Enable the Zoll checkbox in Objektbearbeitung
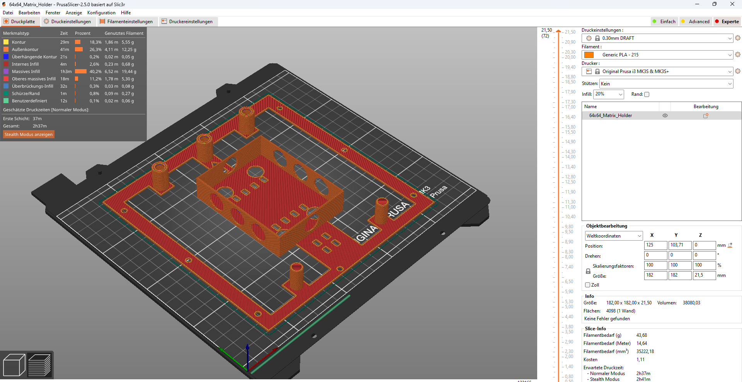 pyautogui.click(x=588, y=285)
